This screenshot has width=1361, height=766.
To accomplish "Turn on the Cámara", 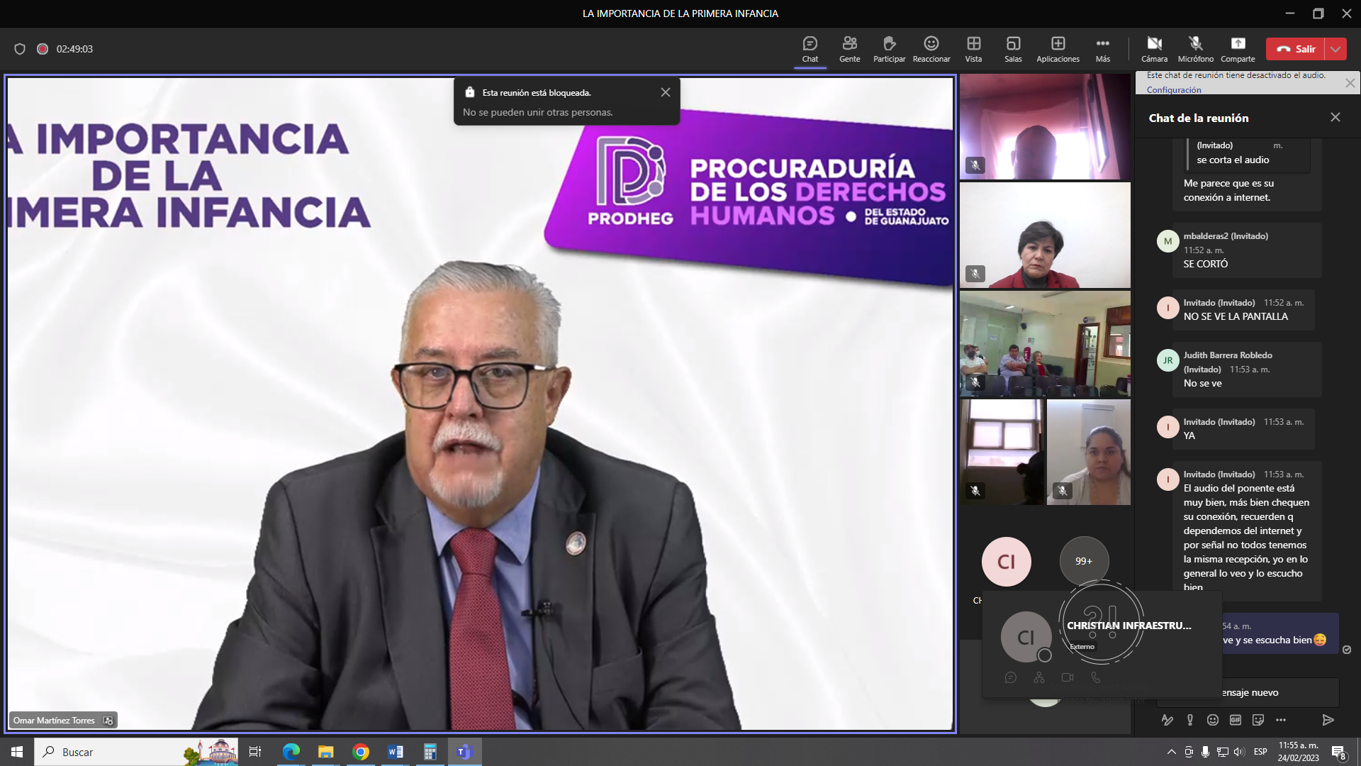I will click(1154, 49).
